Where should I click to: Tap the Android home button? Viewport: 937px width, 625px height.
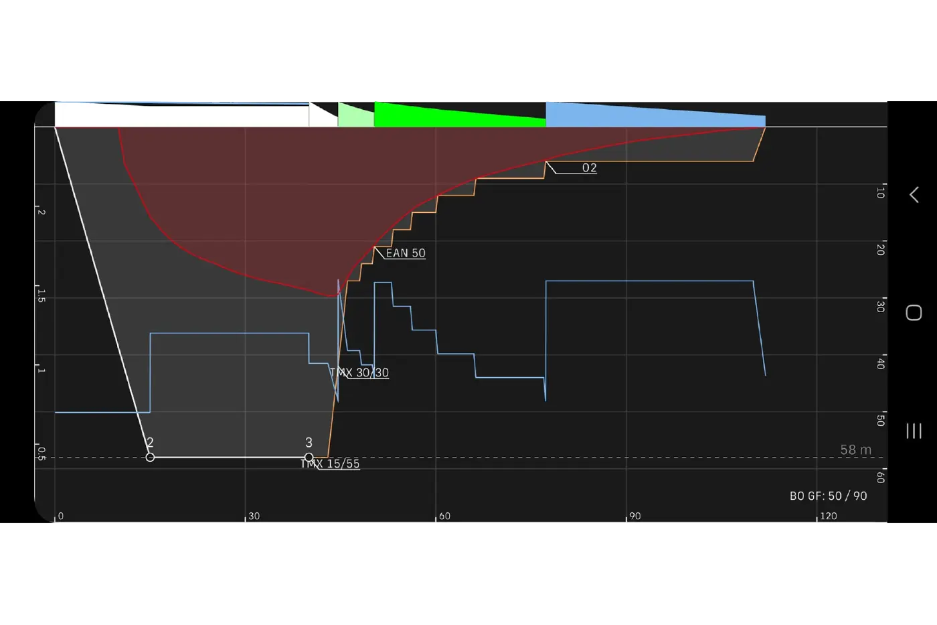click(x=914, y=313)
